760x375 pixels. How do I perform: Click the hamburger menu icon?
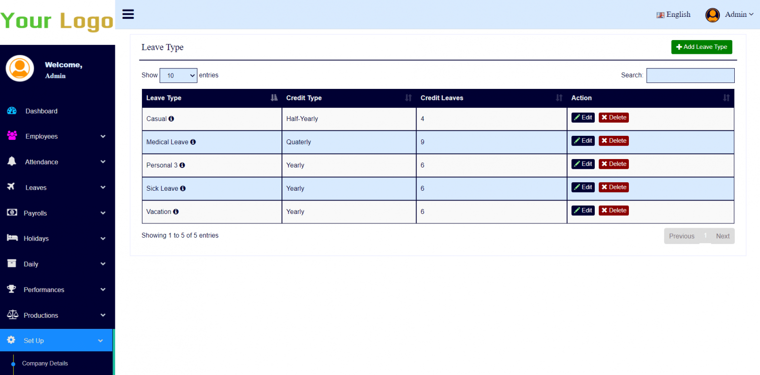[128, 14]
